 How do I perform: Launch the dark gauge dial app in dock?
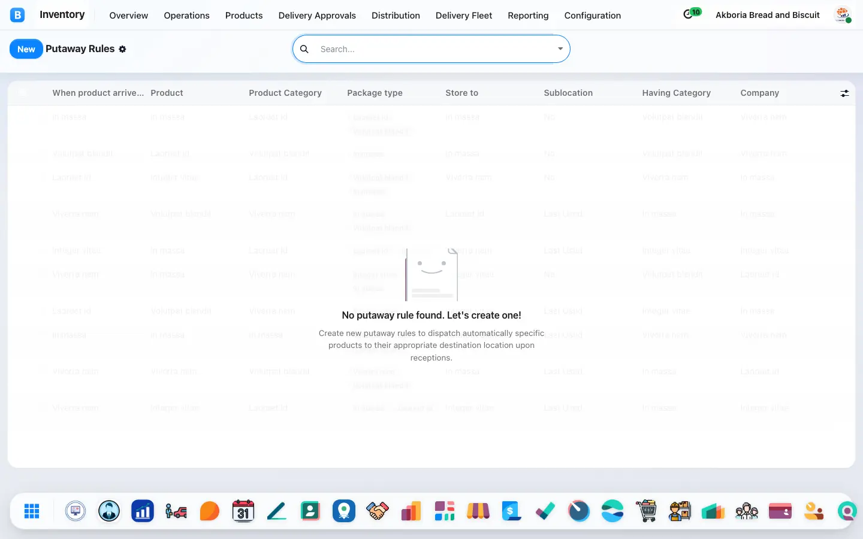coord(579,511)
